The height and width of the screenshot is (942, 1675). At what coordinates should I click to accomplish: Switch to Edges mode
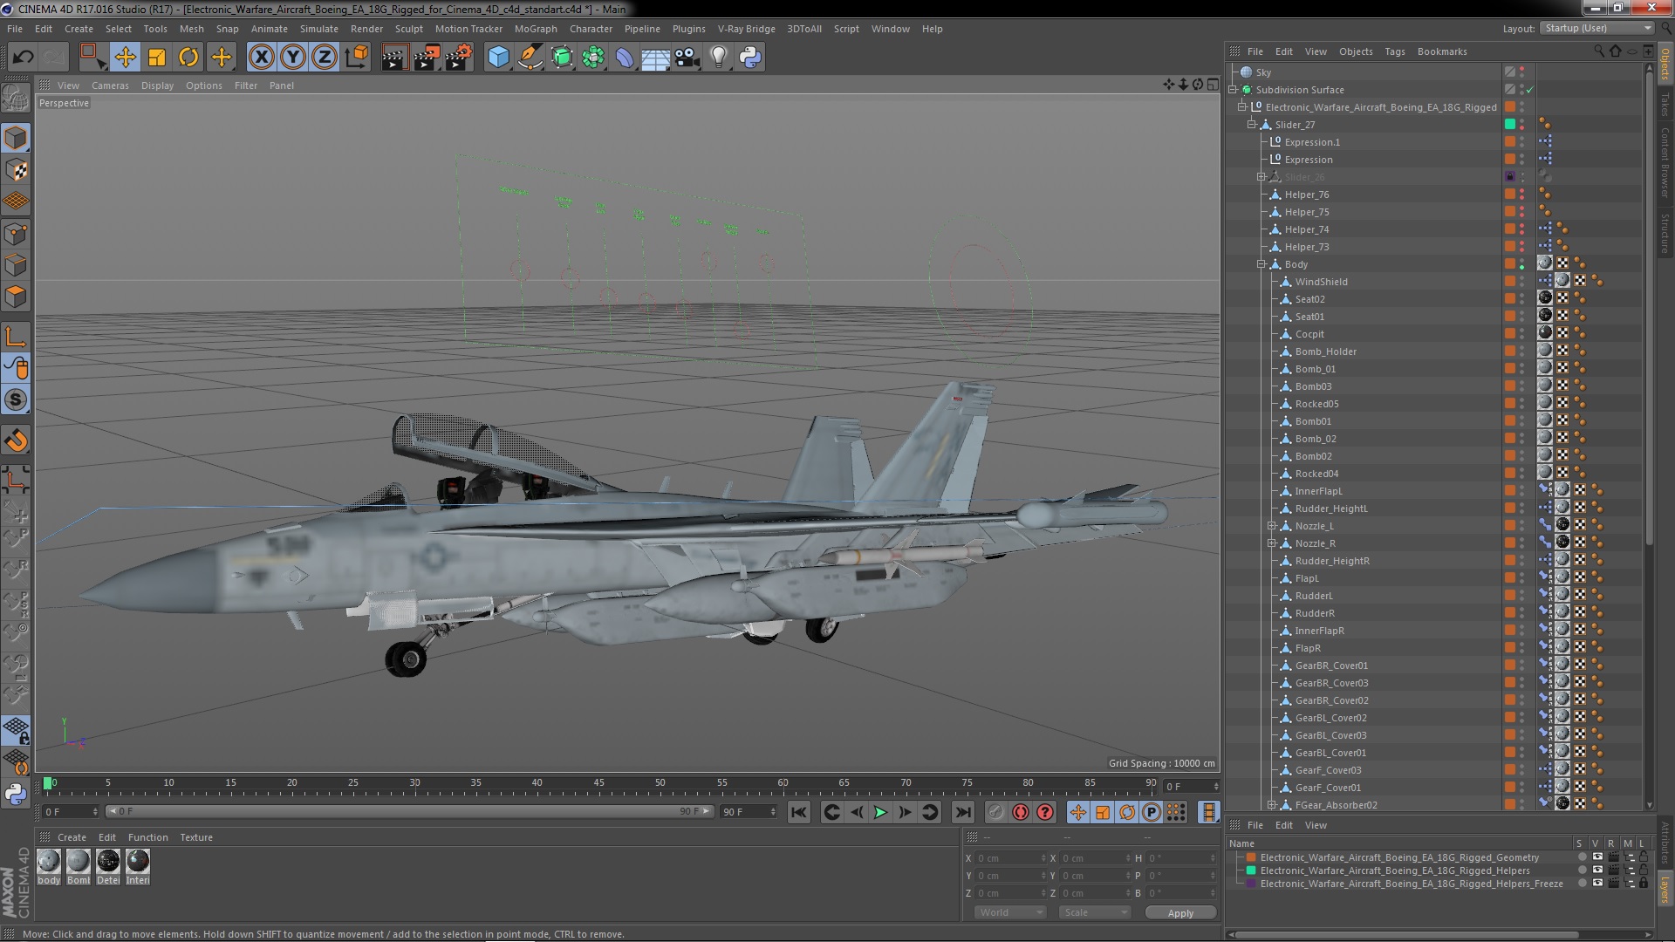[16, 265]
